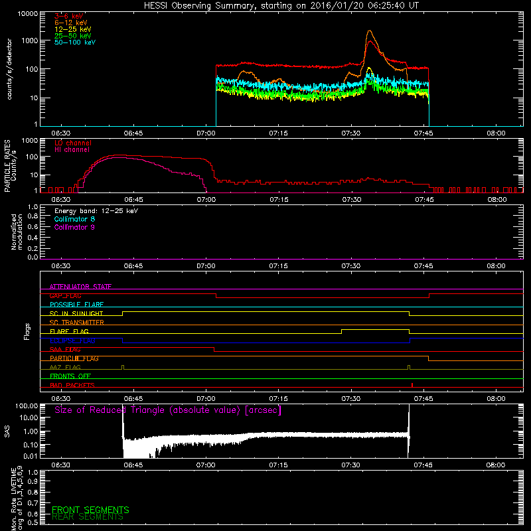531x531 pixels.
Task: Click the '07:15' tick label under the SAS plot
Action: [278, 465]
